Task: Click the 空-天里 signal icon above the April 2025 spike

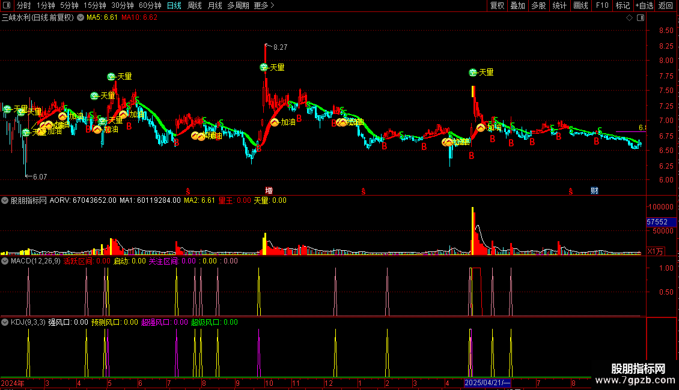Action: point(473,72)
